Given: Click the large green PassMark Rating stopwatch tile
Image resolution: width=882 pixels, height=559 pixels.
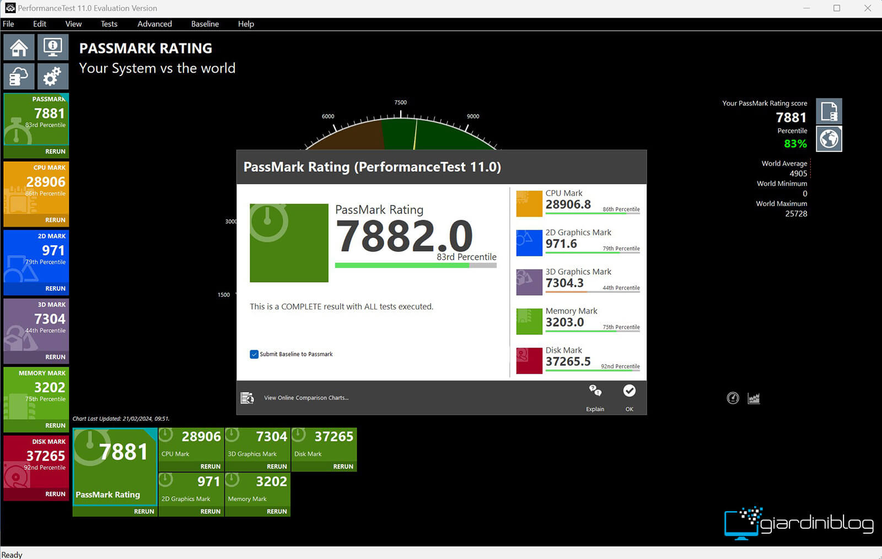Looking at the screenshot, I should (x=289, y=243).
